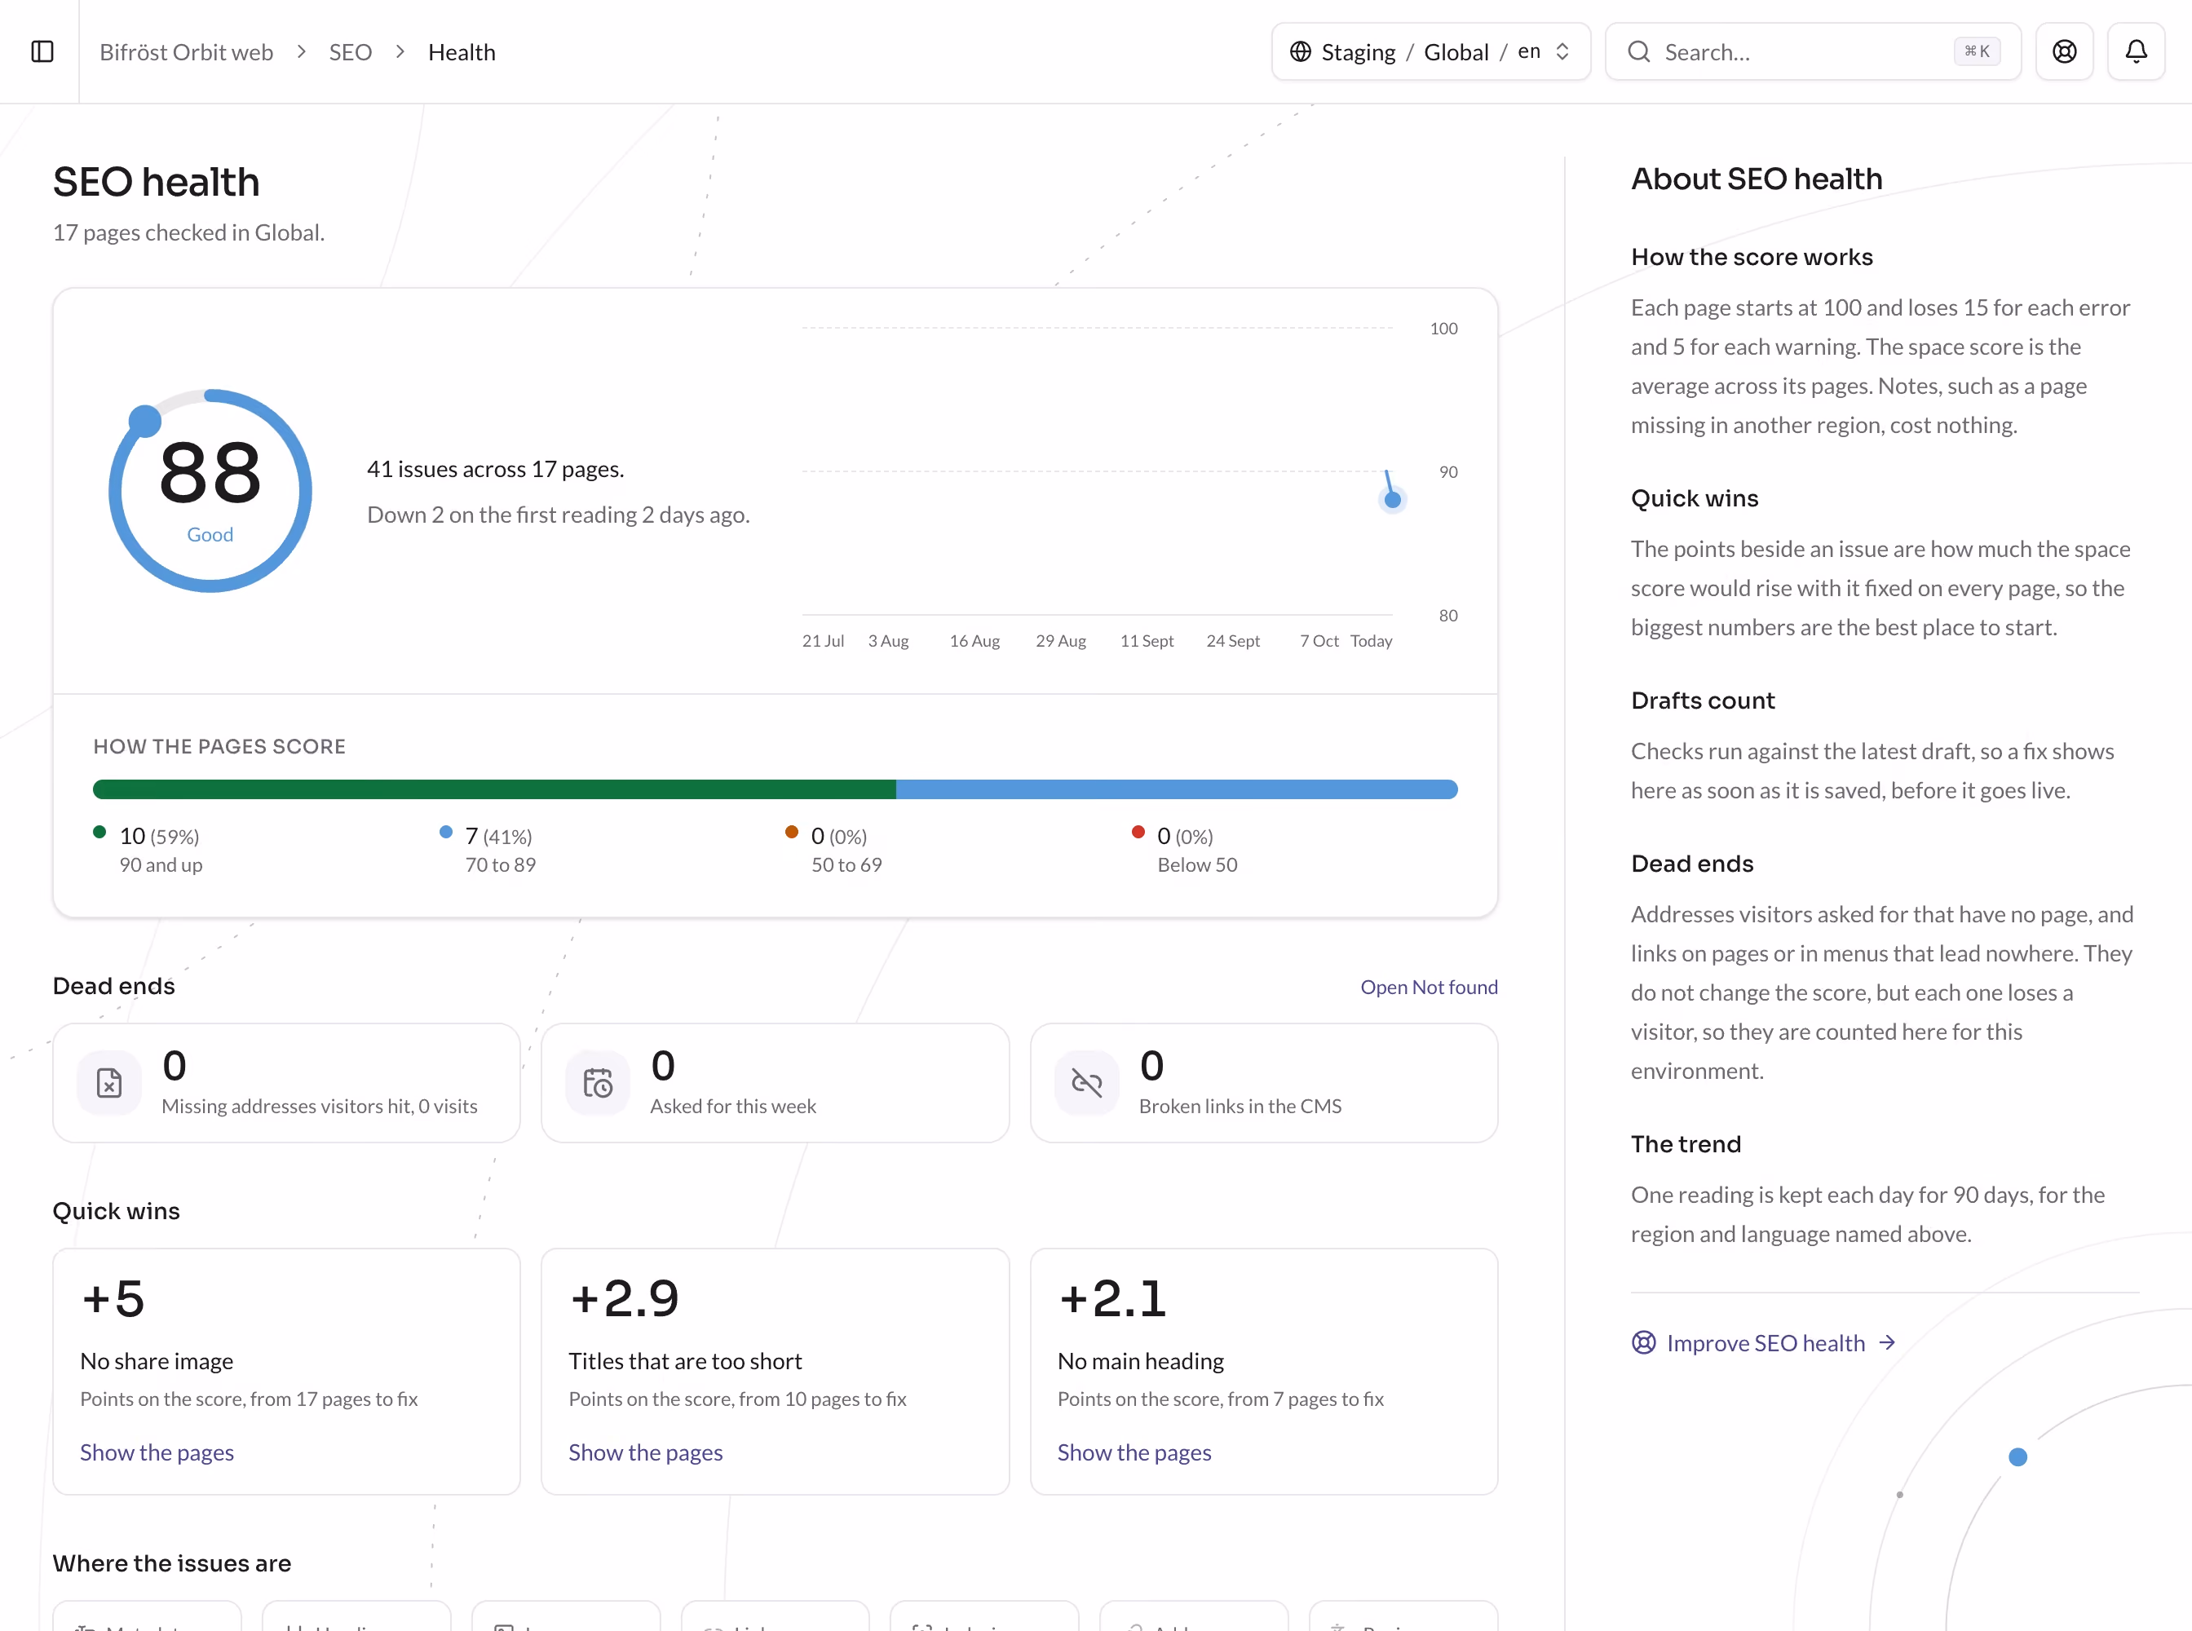Click the magnifier icon in search box

1638,51
